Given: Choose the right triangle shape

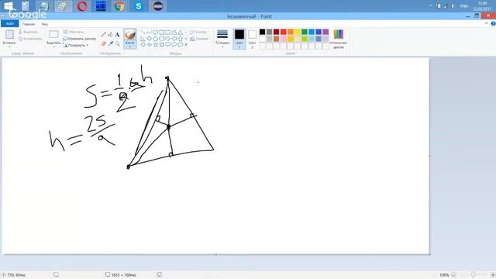Looking at the screenshot, I should (143, 39).
